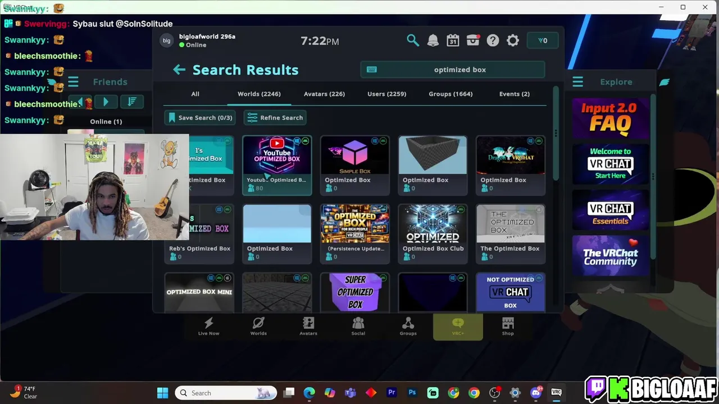Click Save Search (0/3) button
The image size is (719, 404).
201,118
